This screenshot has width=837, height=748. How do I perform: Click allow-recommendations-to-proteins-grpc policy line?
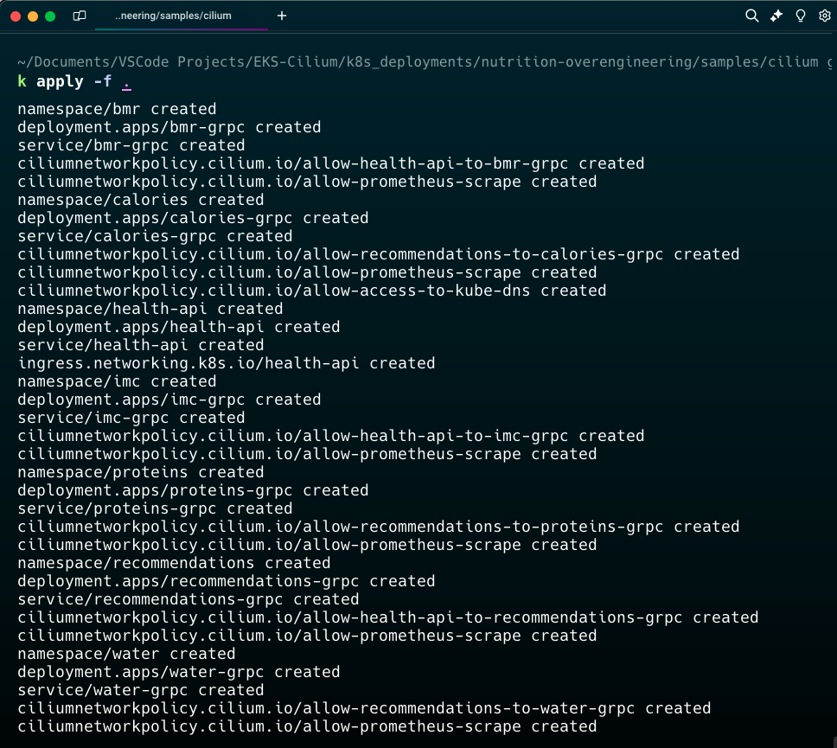pos(379,527)
